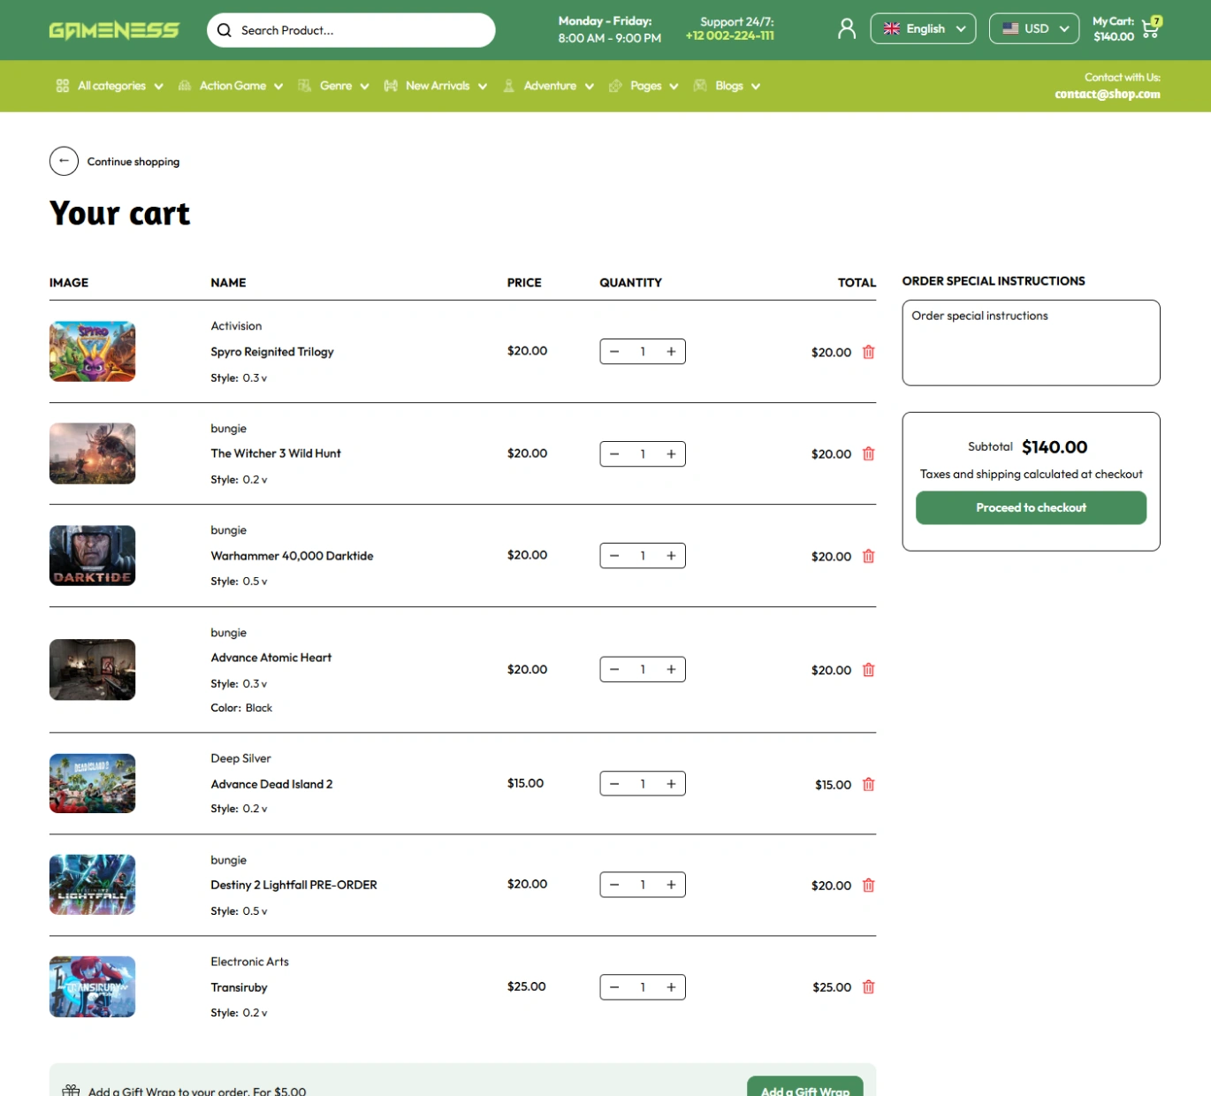Click the Electronic Arts vendor name

click(x=249, y=962)
